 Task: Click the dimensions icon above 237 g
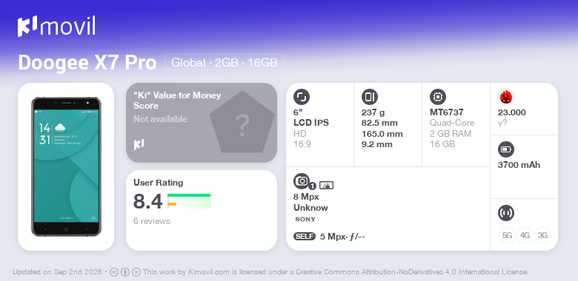point(370,97)
